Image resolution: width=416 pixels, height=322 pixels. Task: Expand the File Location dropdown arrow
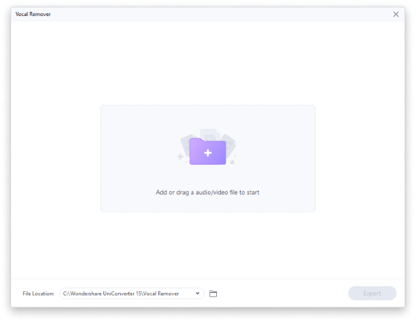[x=197, y=294]
